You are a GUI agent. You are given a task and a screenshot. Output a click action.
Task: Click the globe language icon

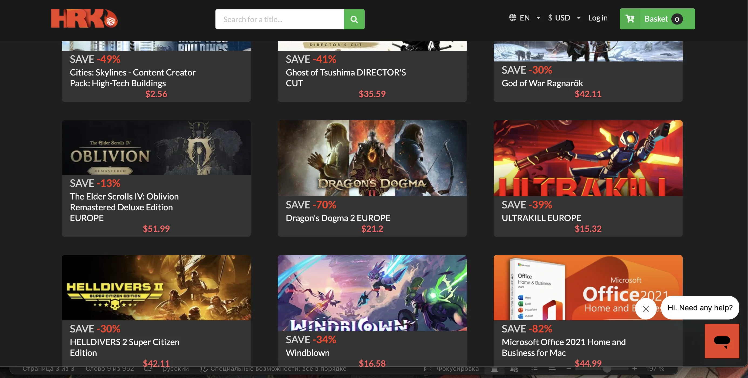pos(513,18)
